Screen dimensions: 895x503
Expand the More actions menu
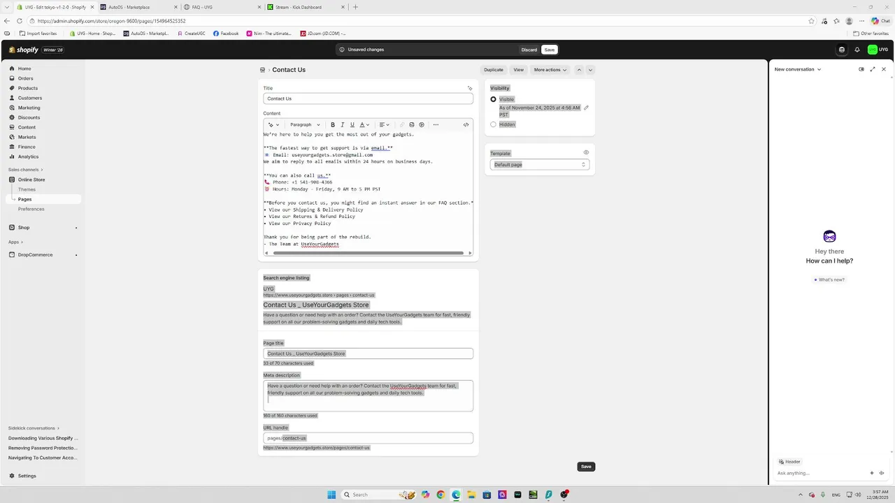(x=550, y=70)
